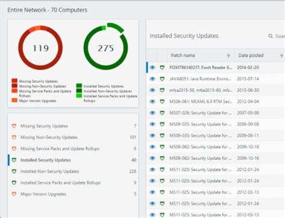Click the shield icon in the MS06-061 row

(x=162, y=101)
